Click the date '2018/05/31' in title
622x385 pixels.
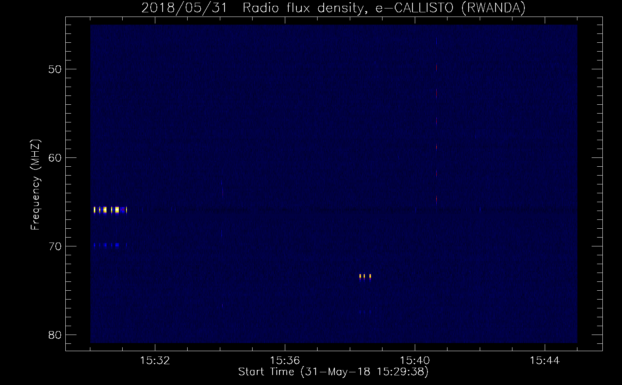[x=185, y=8]
